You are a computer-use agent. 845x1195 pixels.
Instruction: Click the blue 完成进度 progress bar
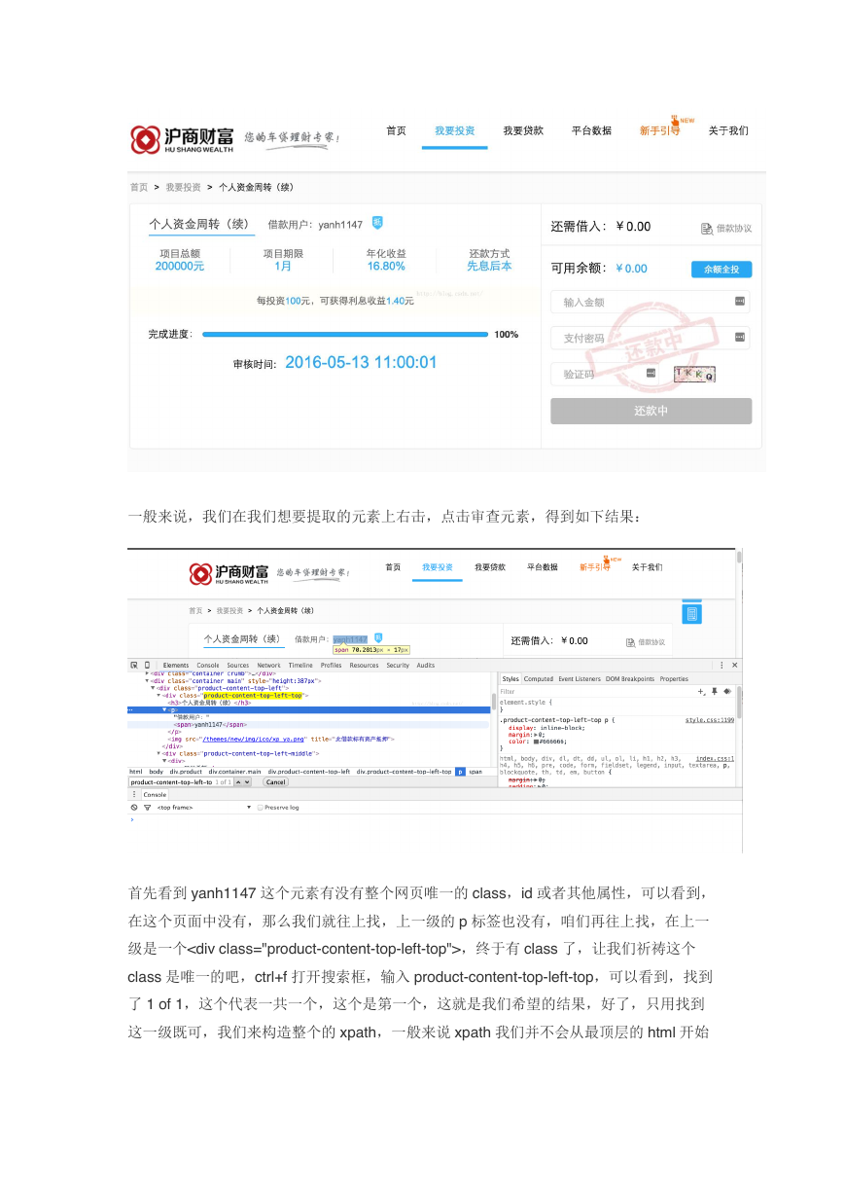tap(344, 334)
